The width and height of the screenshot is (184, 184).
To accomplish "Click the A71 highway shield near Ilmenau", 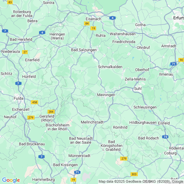I will (173, 64).
